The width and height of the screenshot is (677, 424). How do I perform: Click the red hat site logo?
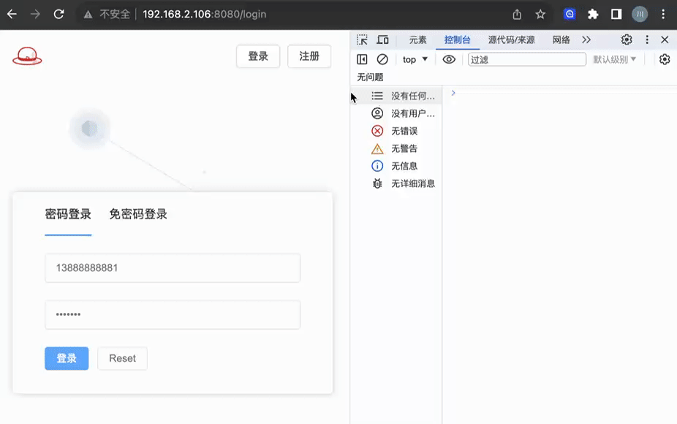[x=27, y=56]
